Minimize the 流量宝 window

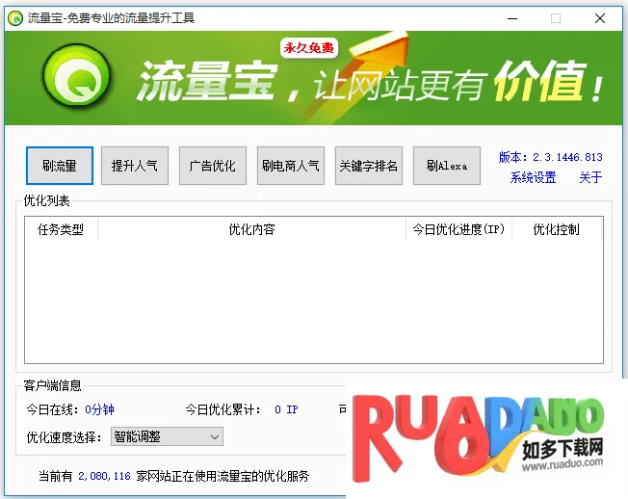(510, 17)
